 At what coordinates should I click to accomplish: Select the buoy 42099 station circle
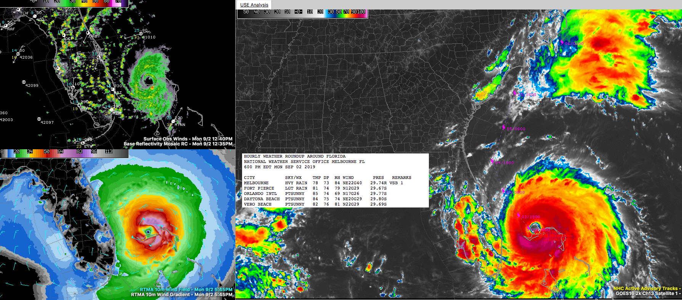click(24, 82)
